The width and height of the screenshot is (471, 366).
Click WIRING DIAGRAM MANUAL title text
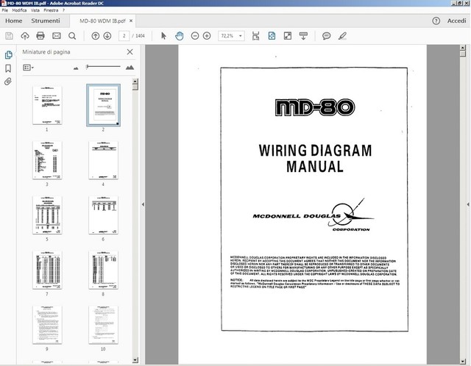[315, 159]
